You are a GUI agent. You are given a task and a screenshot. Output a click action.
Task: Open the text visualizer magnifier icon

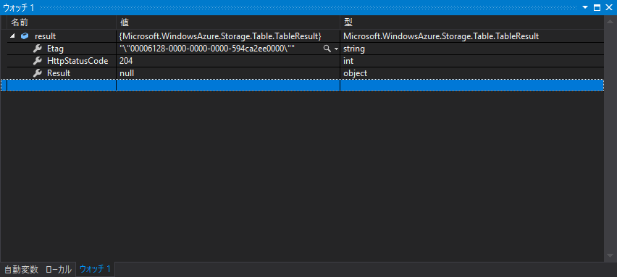[x=327, y=49]
